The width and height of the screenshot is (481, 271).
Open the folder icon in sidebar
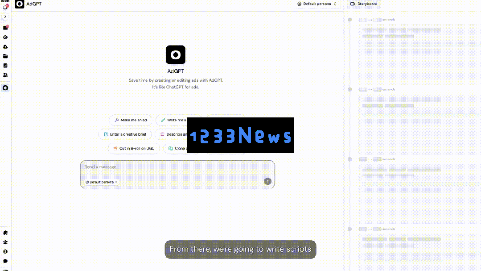(5, 56)
